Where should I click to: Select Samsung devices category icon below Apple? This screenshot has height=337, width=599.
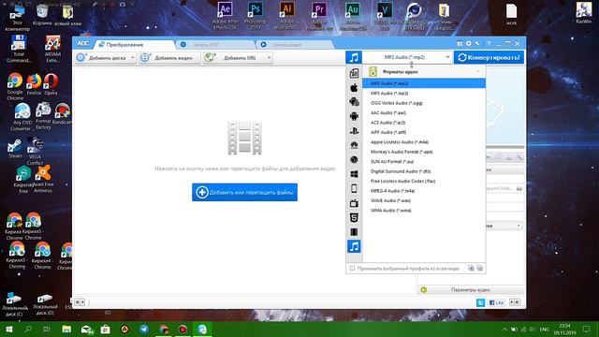(x=354, y=102)
